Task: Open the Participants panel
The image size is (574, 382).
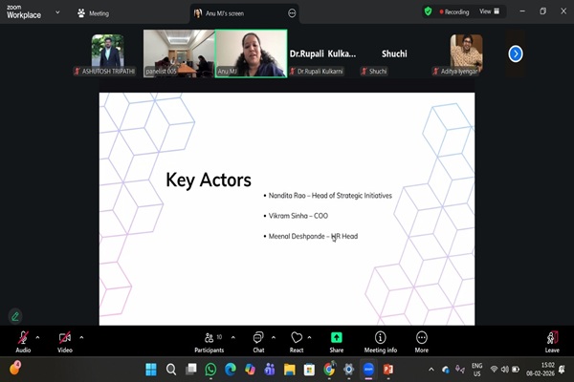Action: coord(209,341)
